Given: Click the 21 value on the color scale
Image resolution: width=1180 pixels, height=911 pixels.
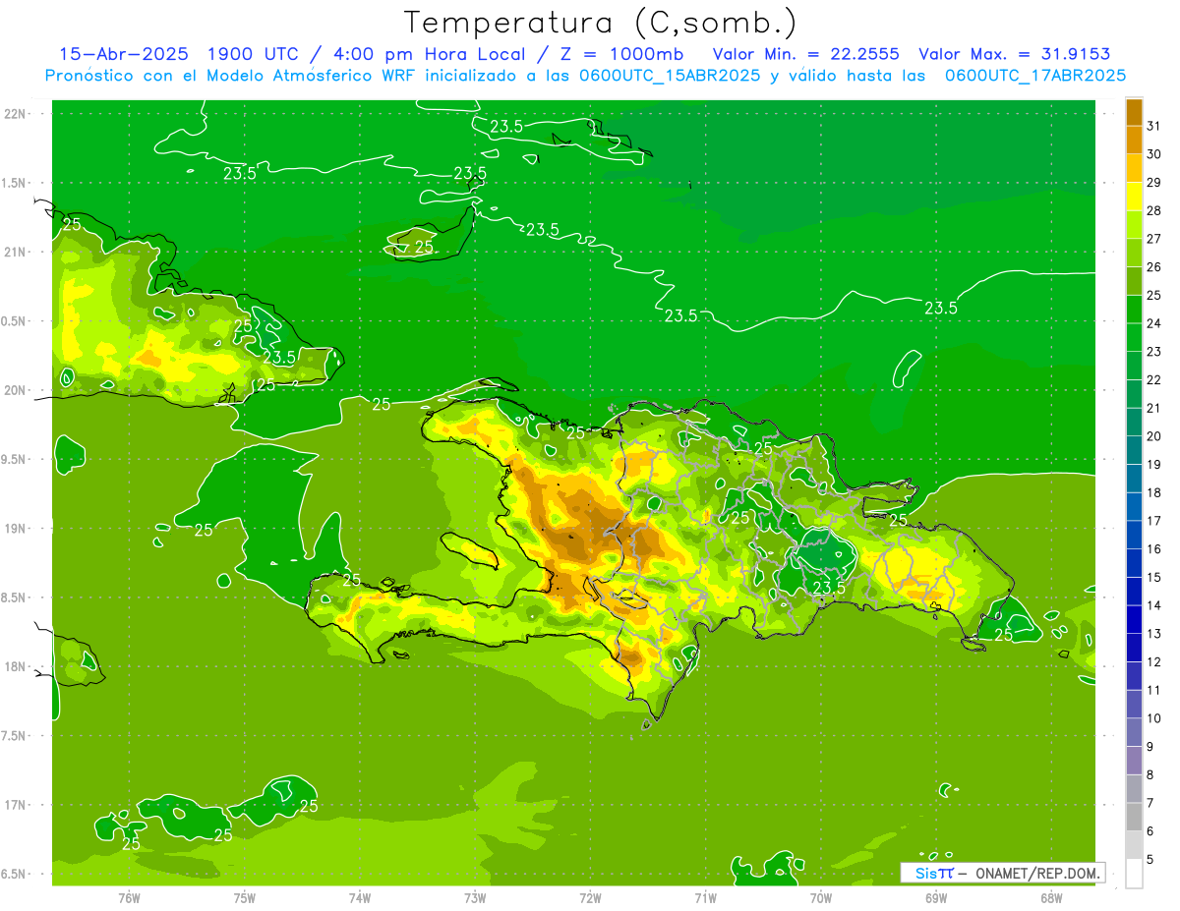Looking at the screenshot, I should point(1154,409).
